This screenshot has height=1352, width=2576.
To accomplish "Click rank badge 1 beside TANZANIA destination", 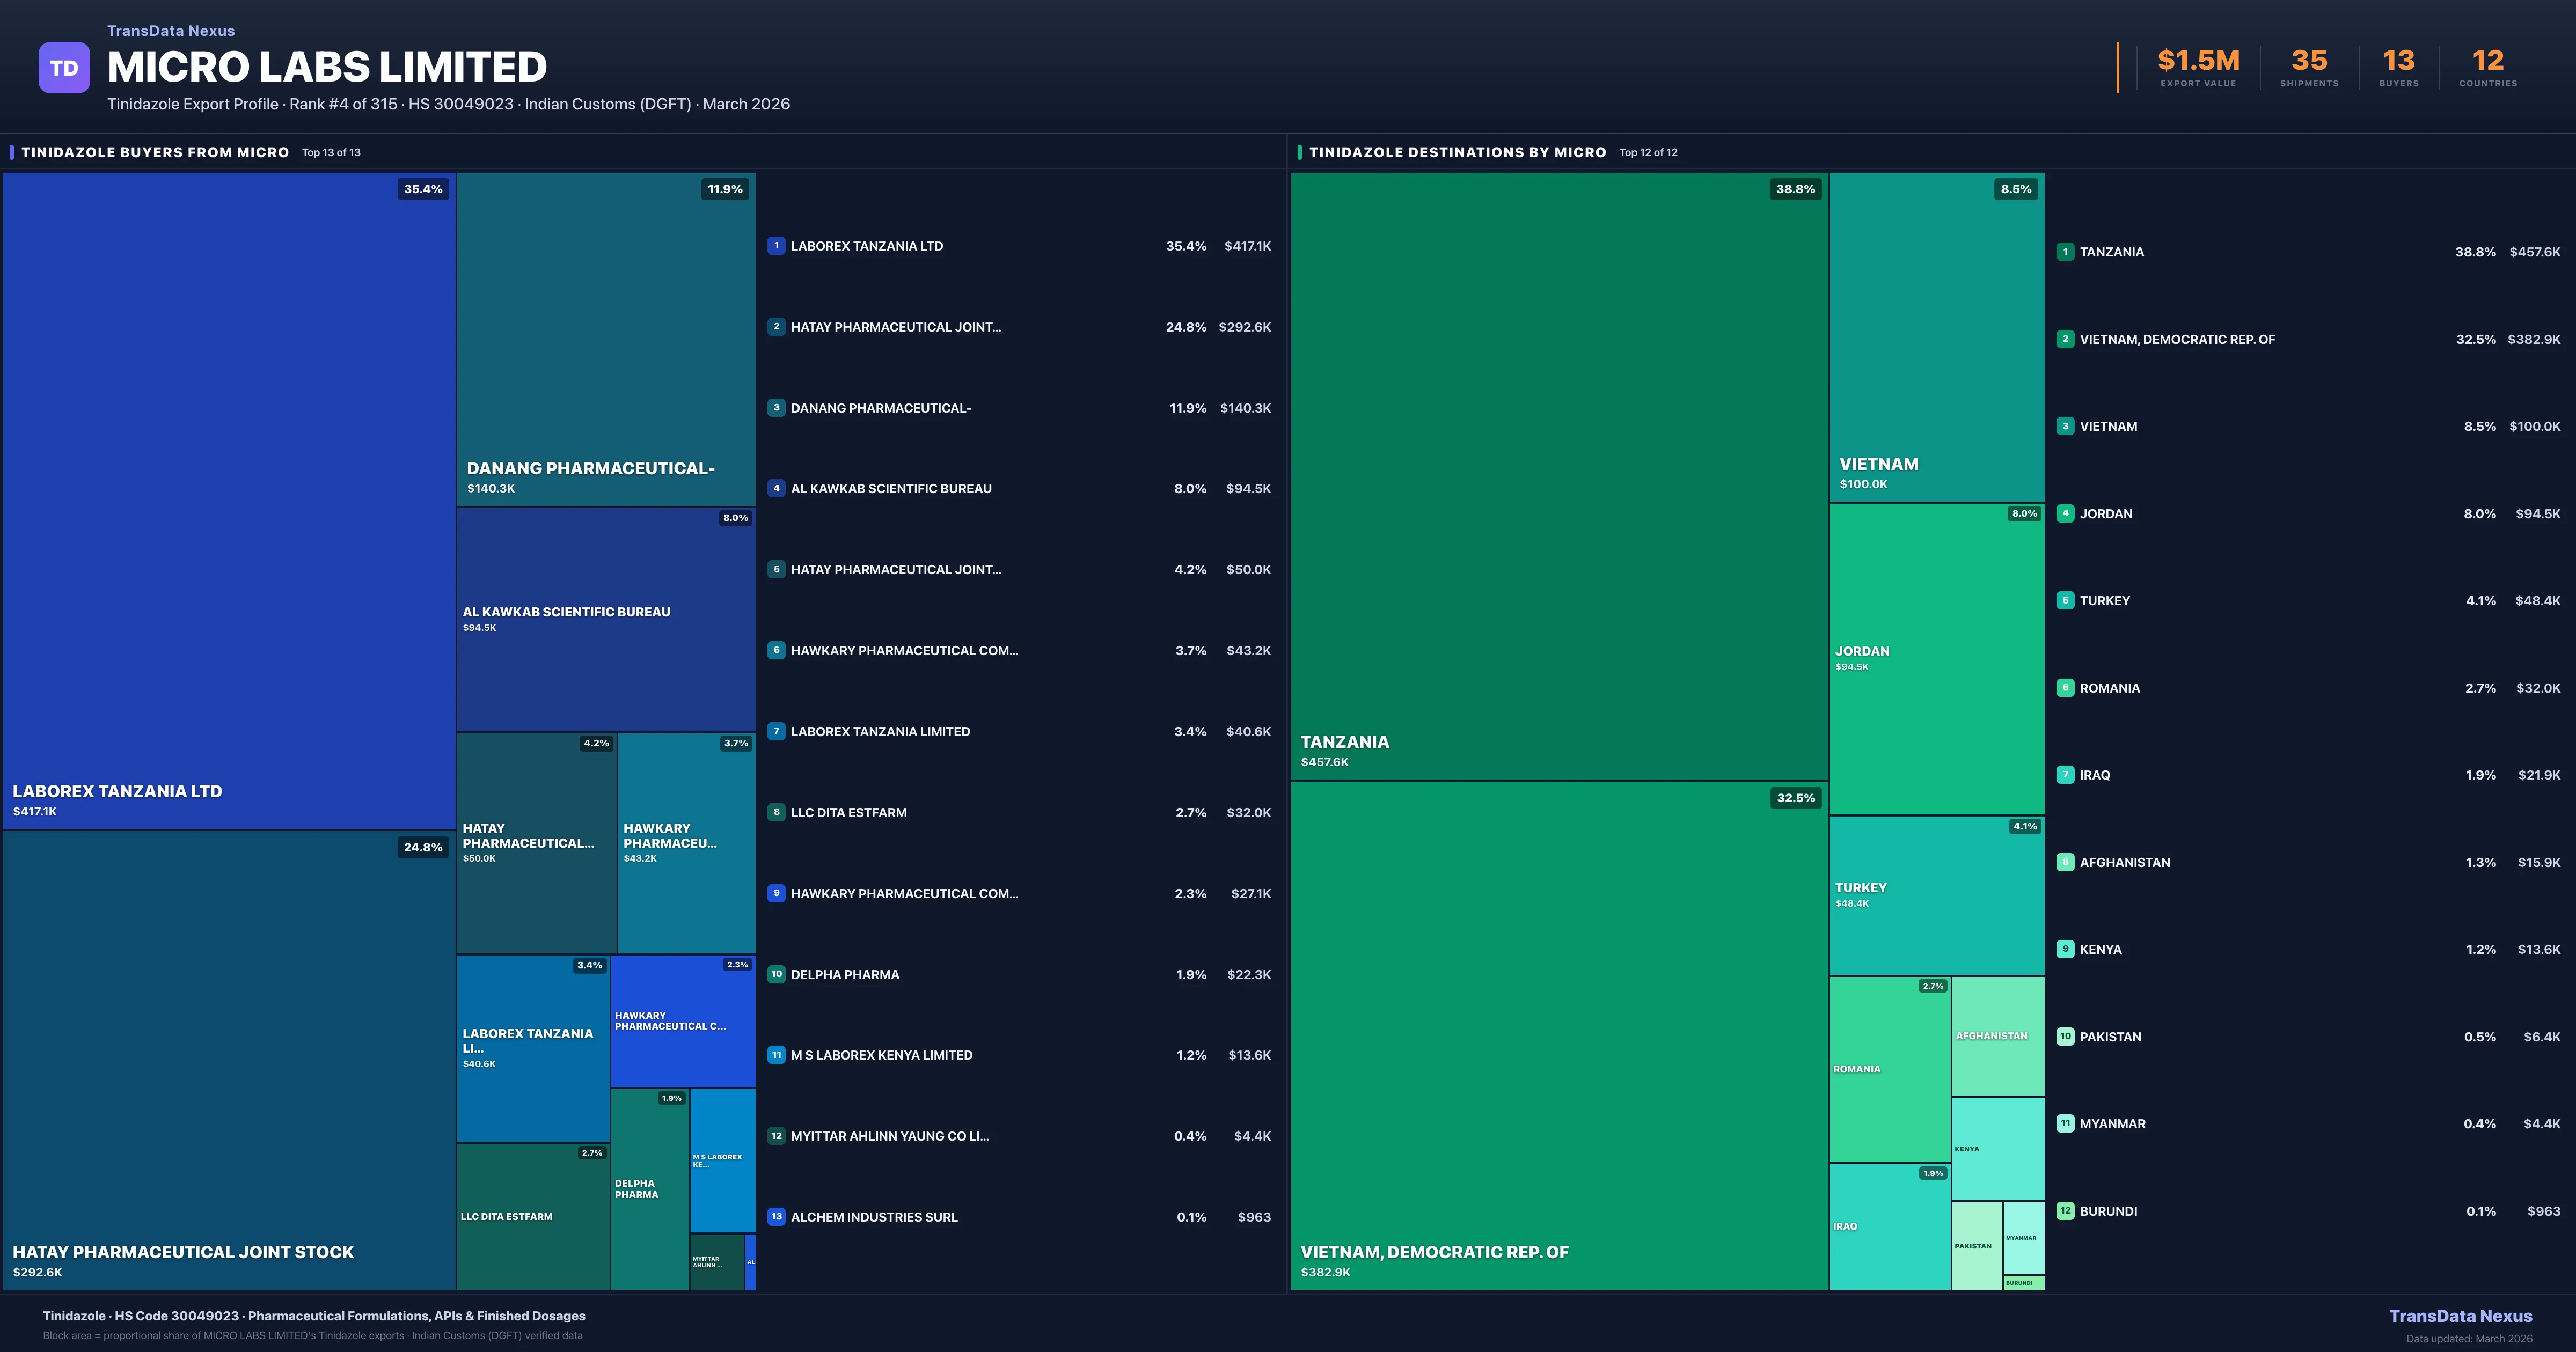I will 2065,252.
